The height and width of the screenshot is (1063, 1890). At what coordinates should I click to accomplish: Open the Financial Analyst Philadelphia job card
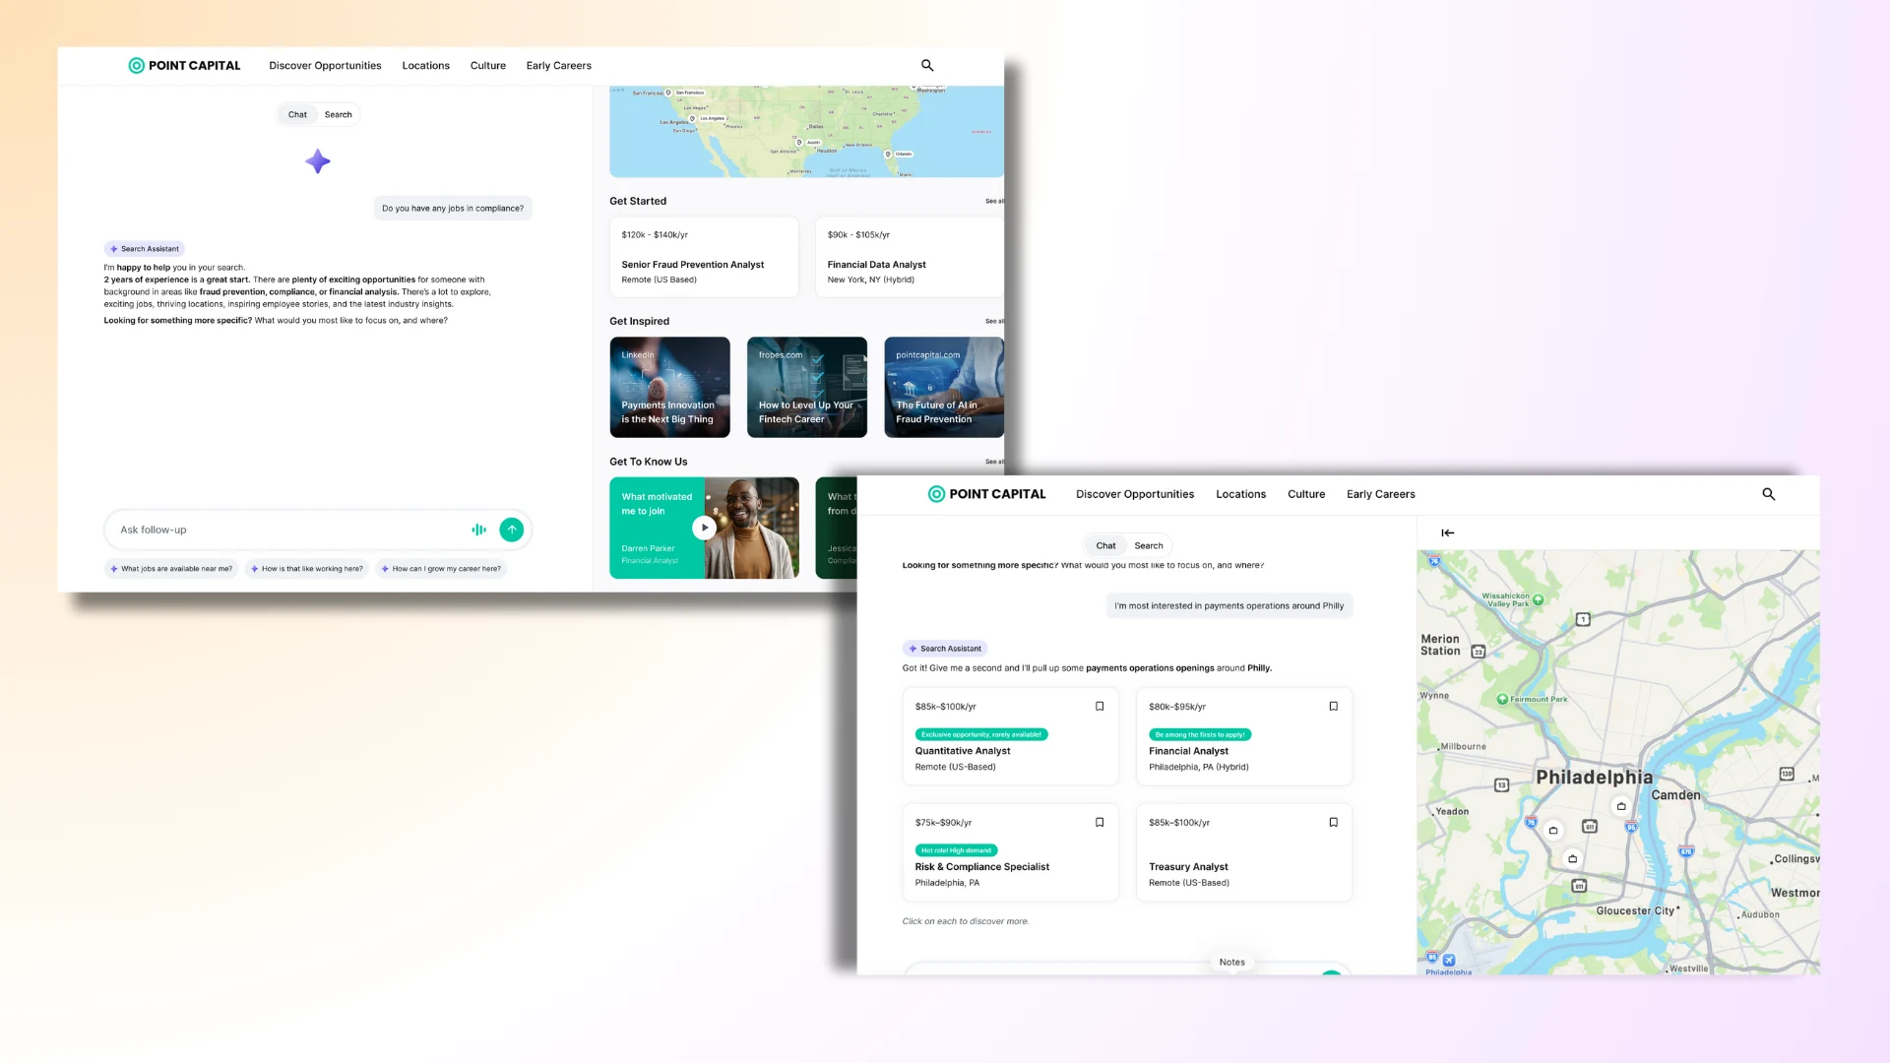[1243, 736]
